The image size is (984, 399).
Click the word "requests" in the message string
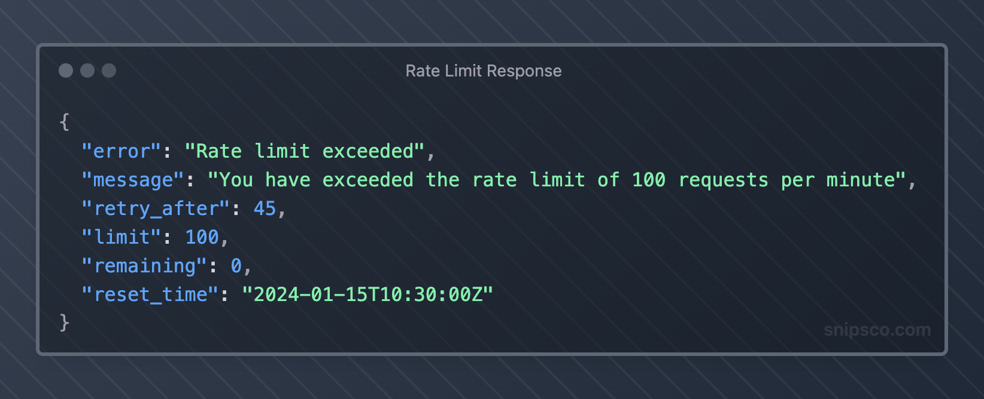point(723,180)
